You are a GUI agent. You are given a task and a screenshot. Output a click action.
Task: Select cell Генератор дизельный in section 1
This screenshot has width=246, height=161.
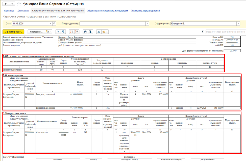[x=19, y=70]
